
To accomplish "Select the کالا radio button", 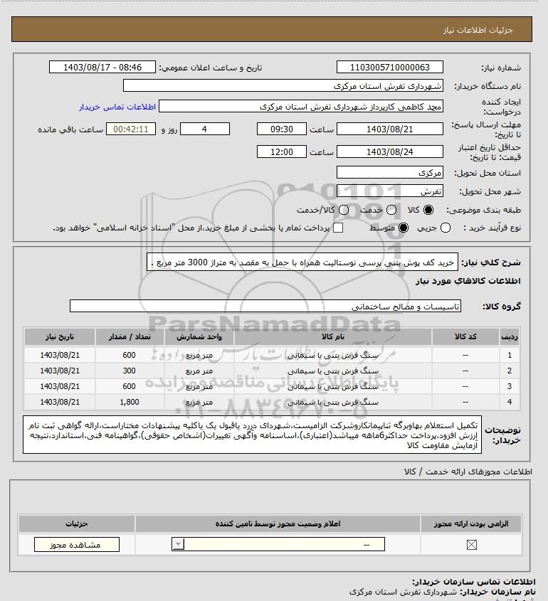I will pyautogui.click(x=428, y=210).
